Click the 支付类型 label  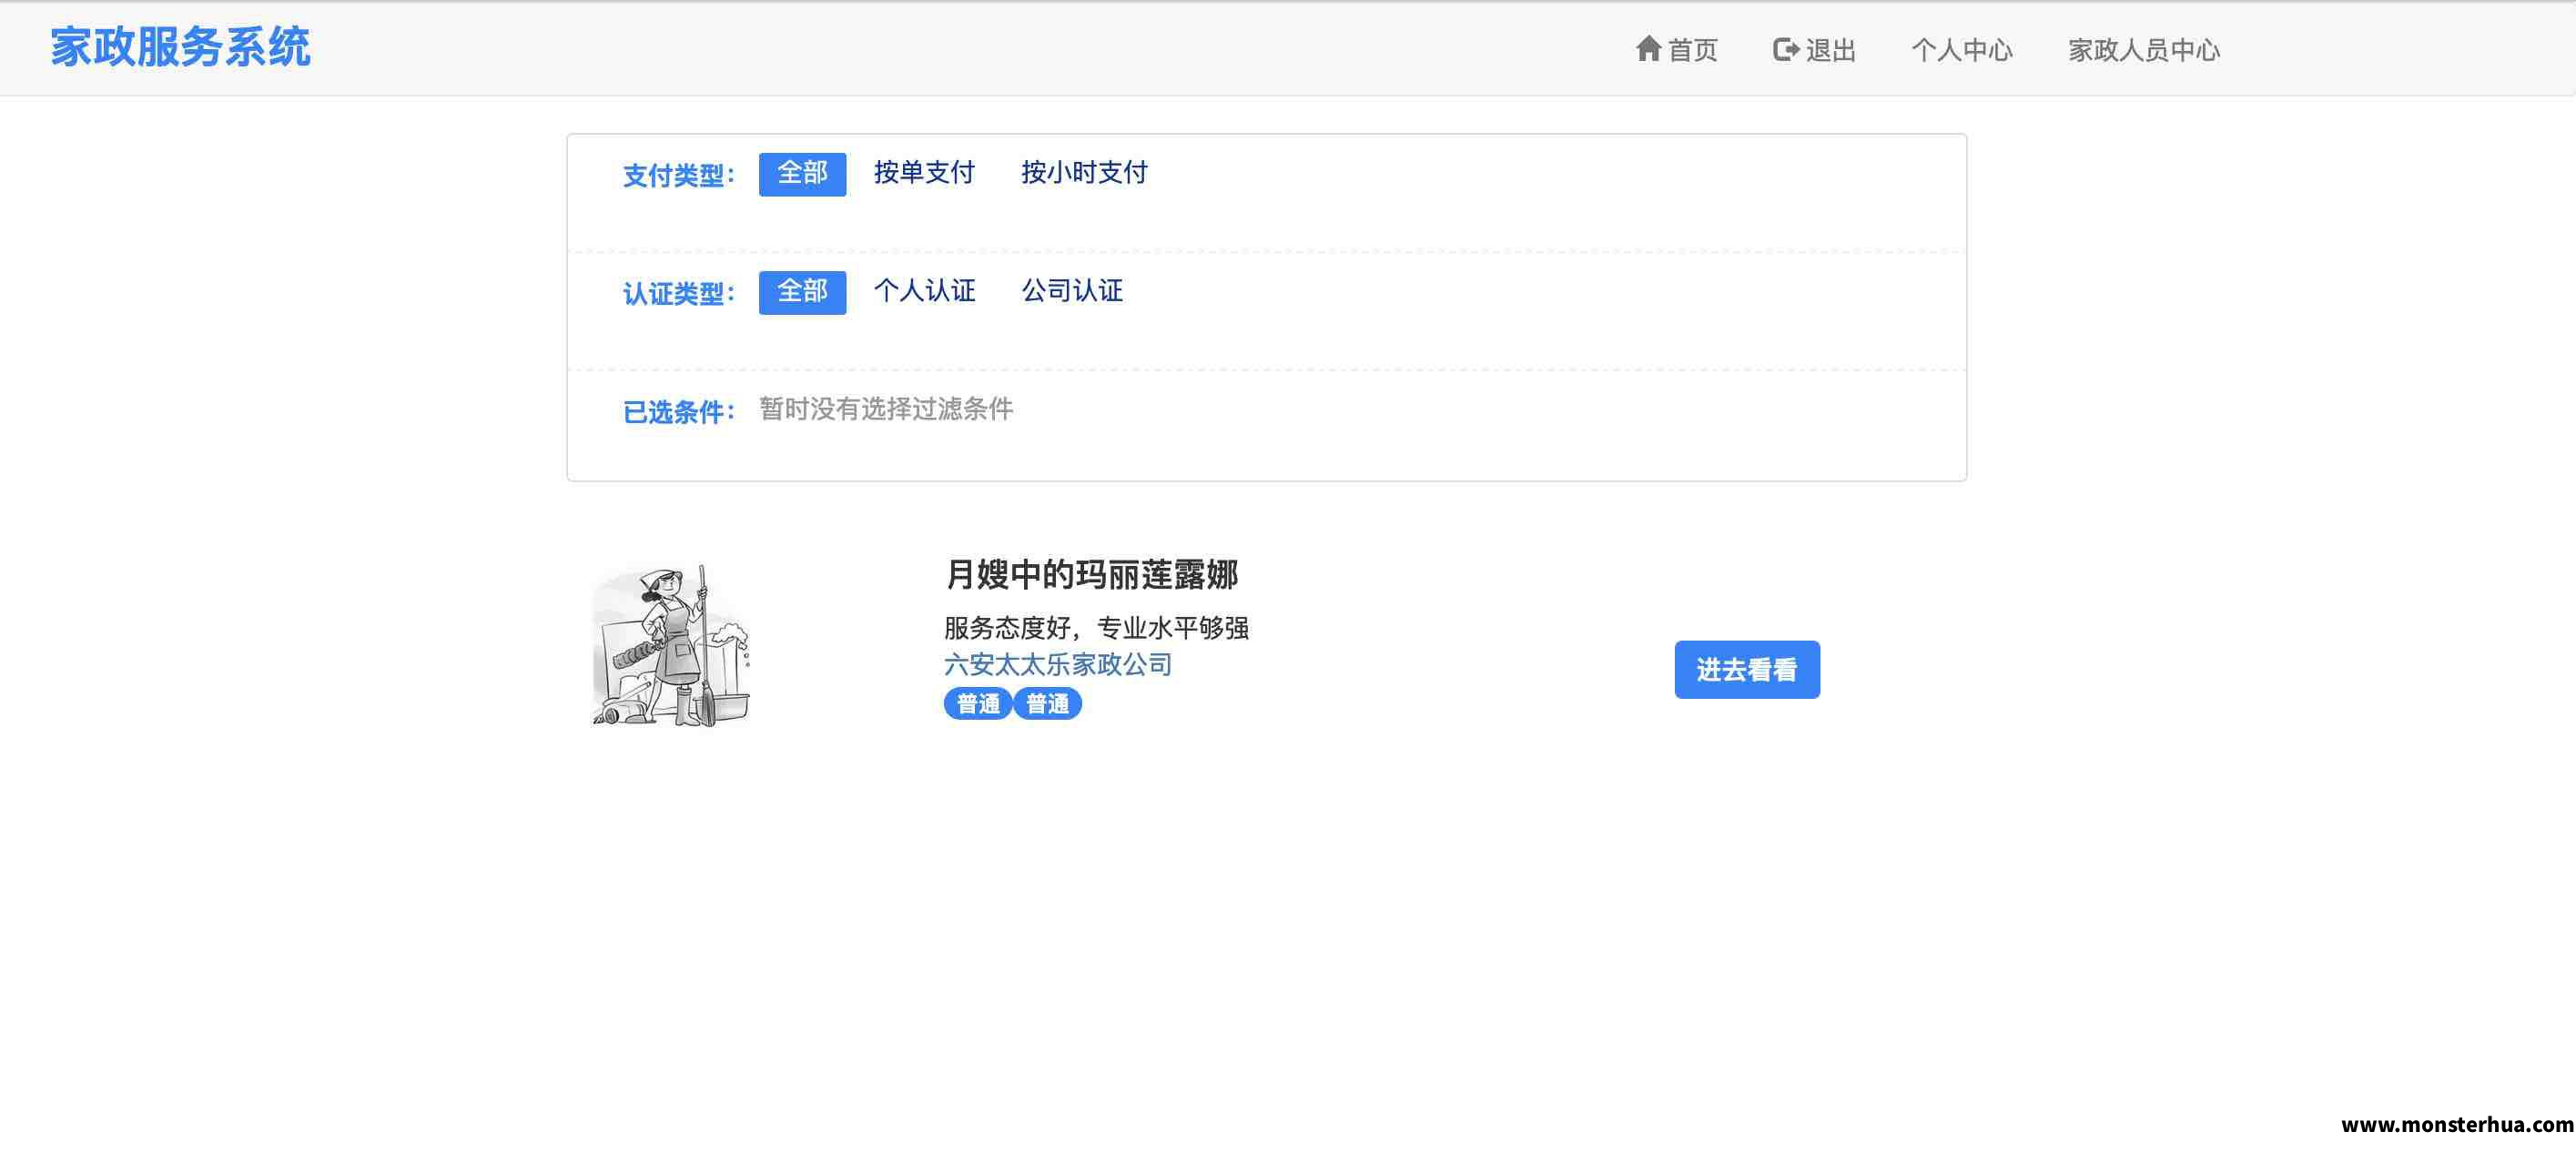pos(679,176)
